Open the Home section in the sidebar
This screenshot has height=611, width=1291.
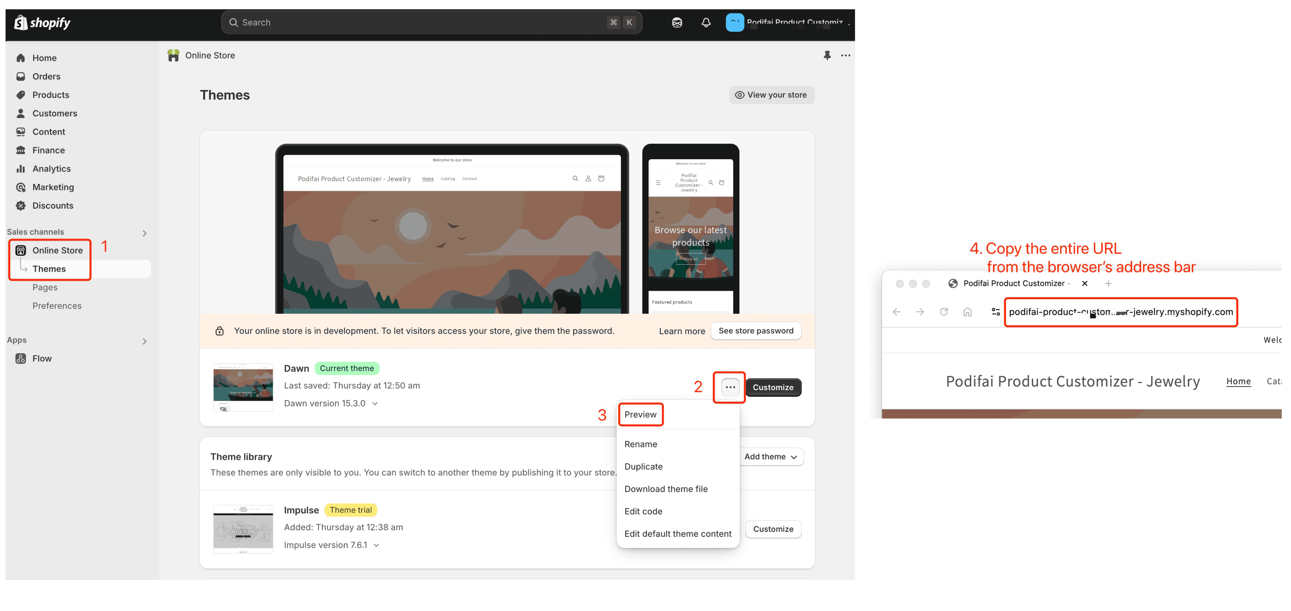[44, 58]
